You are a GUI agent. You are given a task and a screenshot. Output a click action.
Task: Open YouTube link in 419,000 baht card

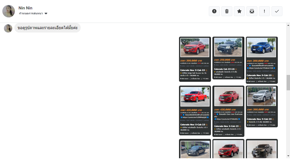(194, 117)
